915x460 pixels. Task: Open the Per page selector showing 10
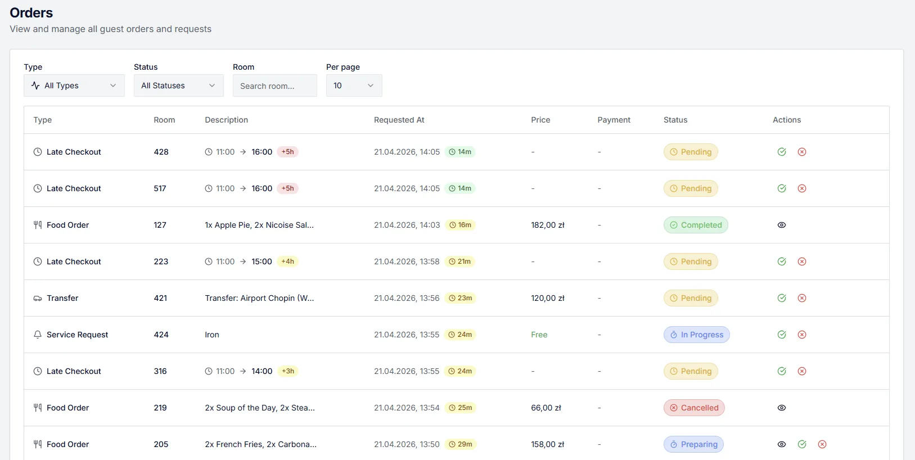click(x=354, y=85)
